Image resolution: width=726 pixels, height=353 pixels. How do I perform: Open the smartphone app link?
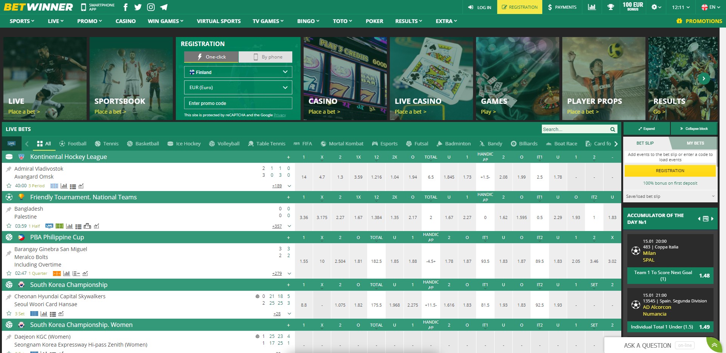98,7
